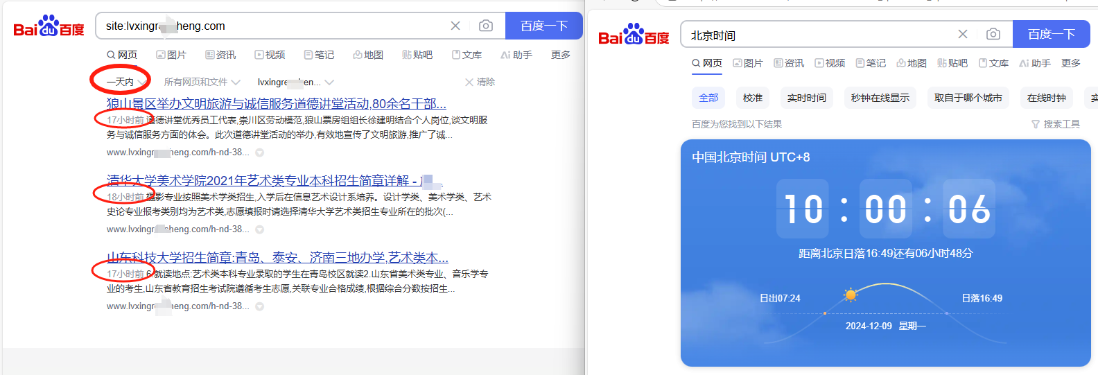The width and height of the screenshot is (1098, 375).
Task: Switch to 笔记 tab in the left window
Action: 319,55
